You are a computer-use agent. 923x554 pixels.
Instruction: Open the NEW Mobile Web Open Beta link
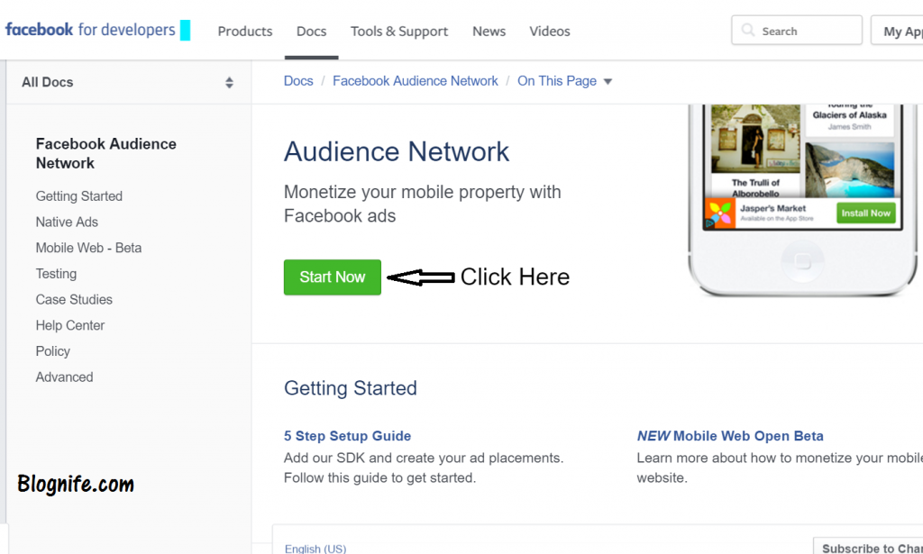(x=730, y=436)
